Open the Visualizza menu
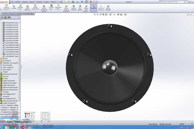This screenshot has width=194, height=129. click(25, 2)
